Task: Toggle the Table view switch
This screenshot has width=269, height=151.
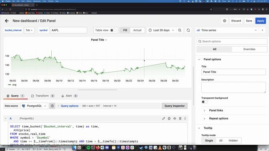Action: click(x=113, y=30)
